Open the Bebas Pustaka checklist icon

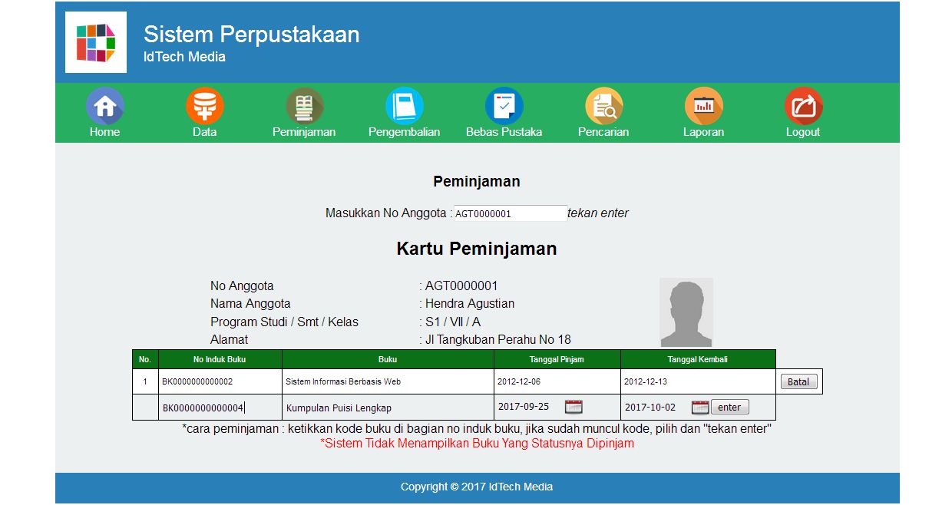click(x=504, y=106)
